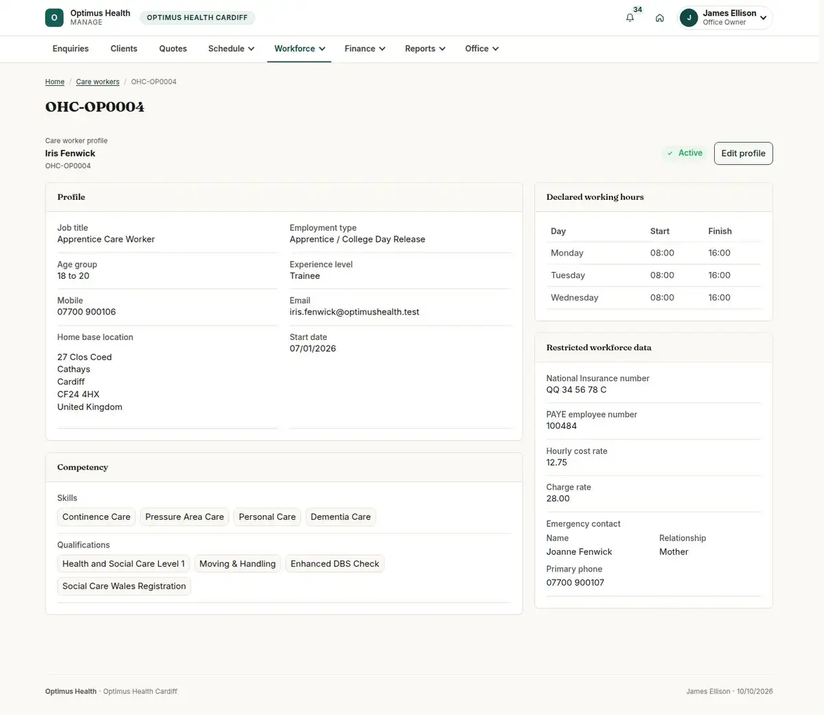Click emergency contact name Joanne Fenwick
Screen dimensions: 824x715
tap(579, 552)
